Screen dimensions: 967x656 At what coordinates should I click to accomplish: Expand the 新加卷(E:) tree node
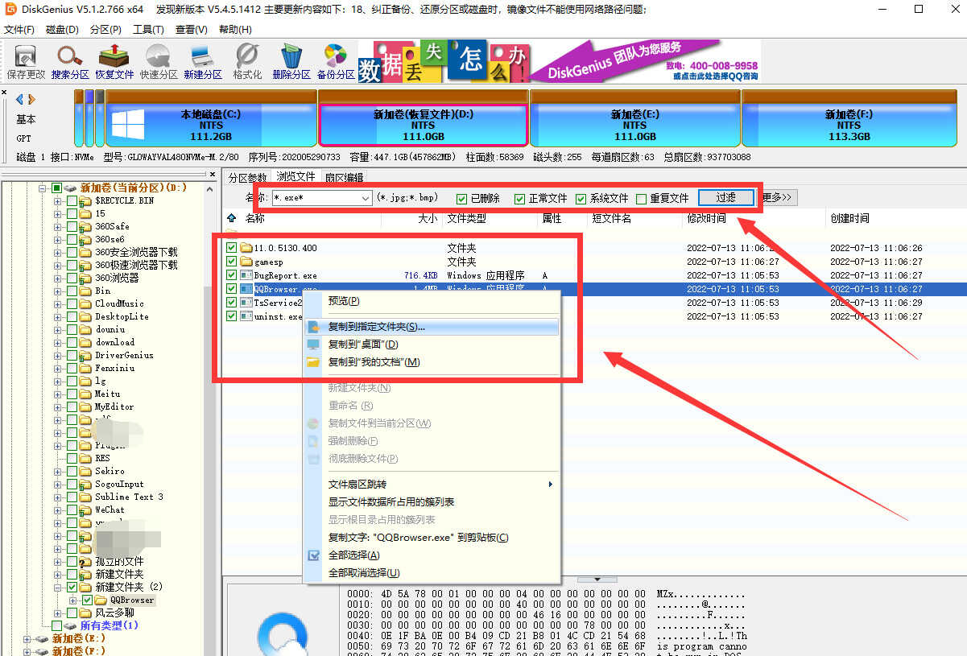pyautogui.click(x=27, y=638)
